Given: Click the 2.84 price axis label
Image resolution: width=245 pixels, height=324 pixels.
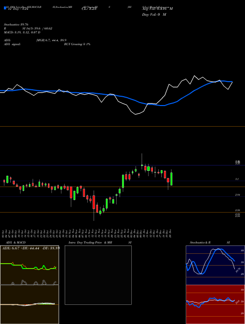Looking at the screenshot, I should pyautogui.click(x=237, y=195).
